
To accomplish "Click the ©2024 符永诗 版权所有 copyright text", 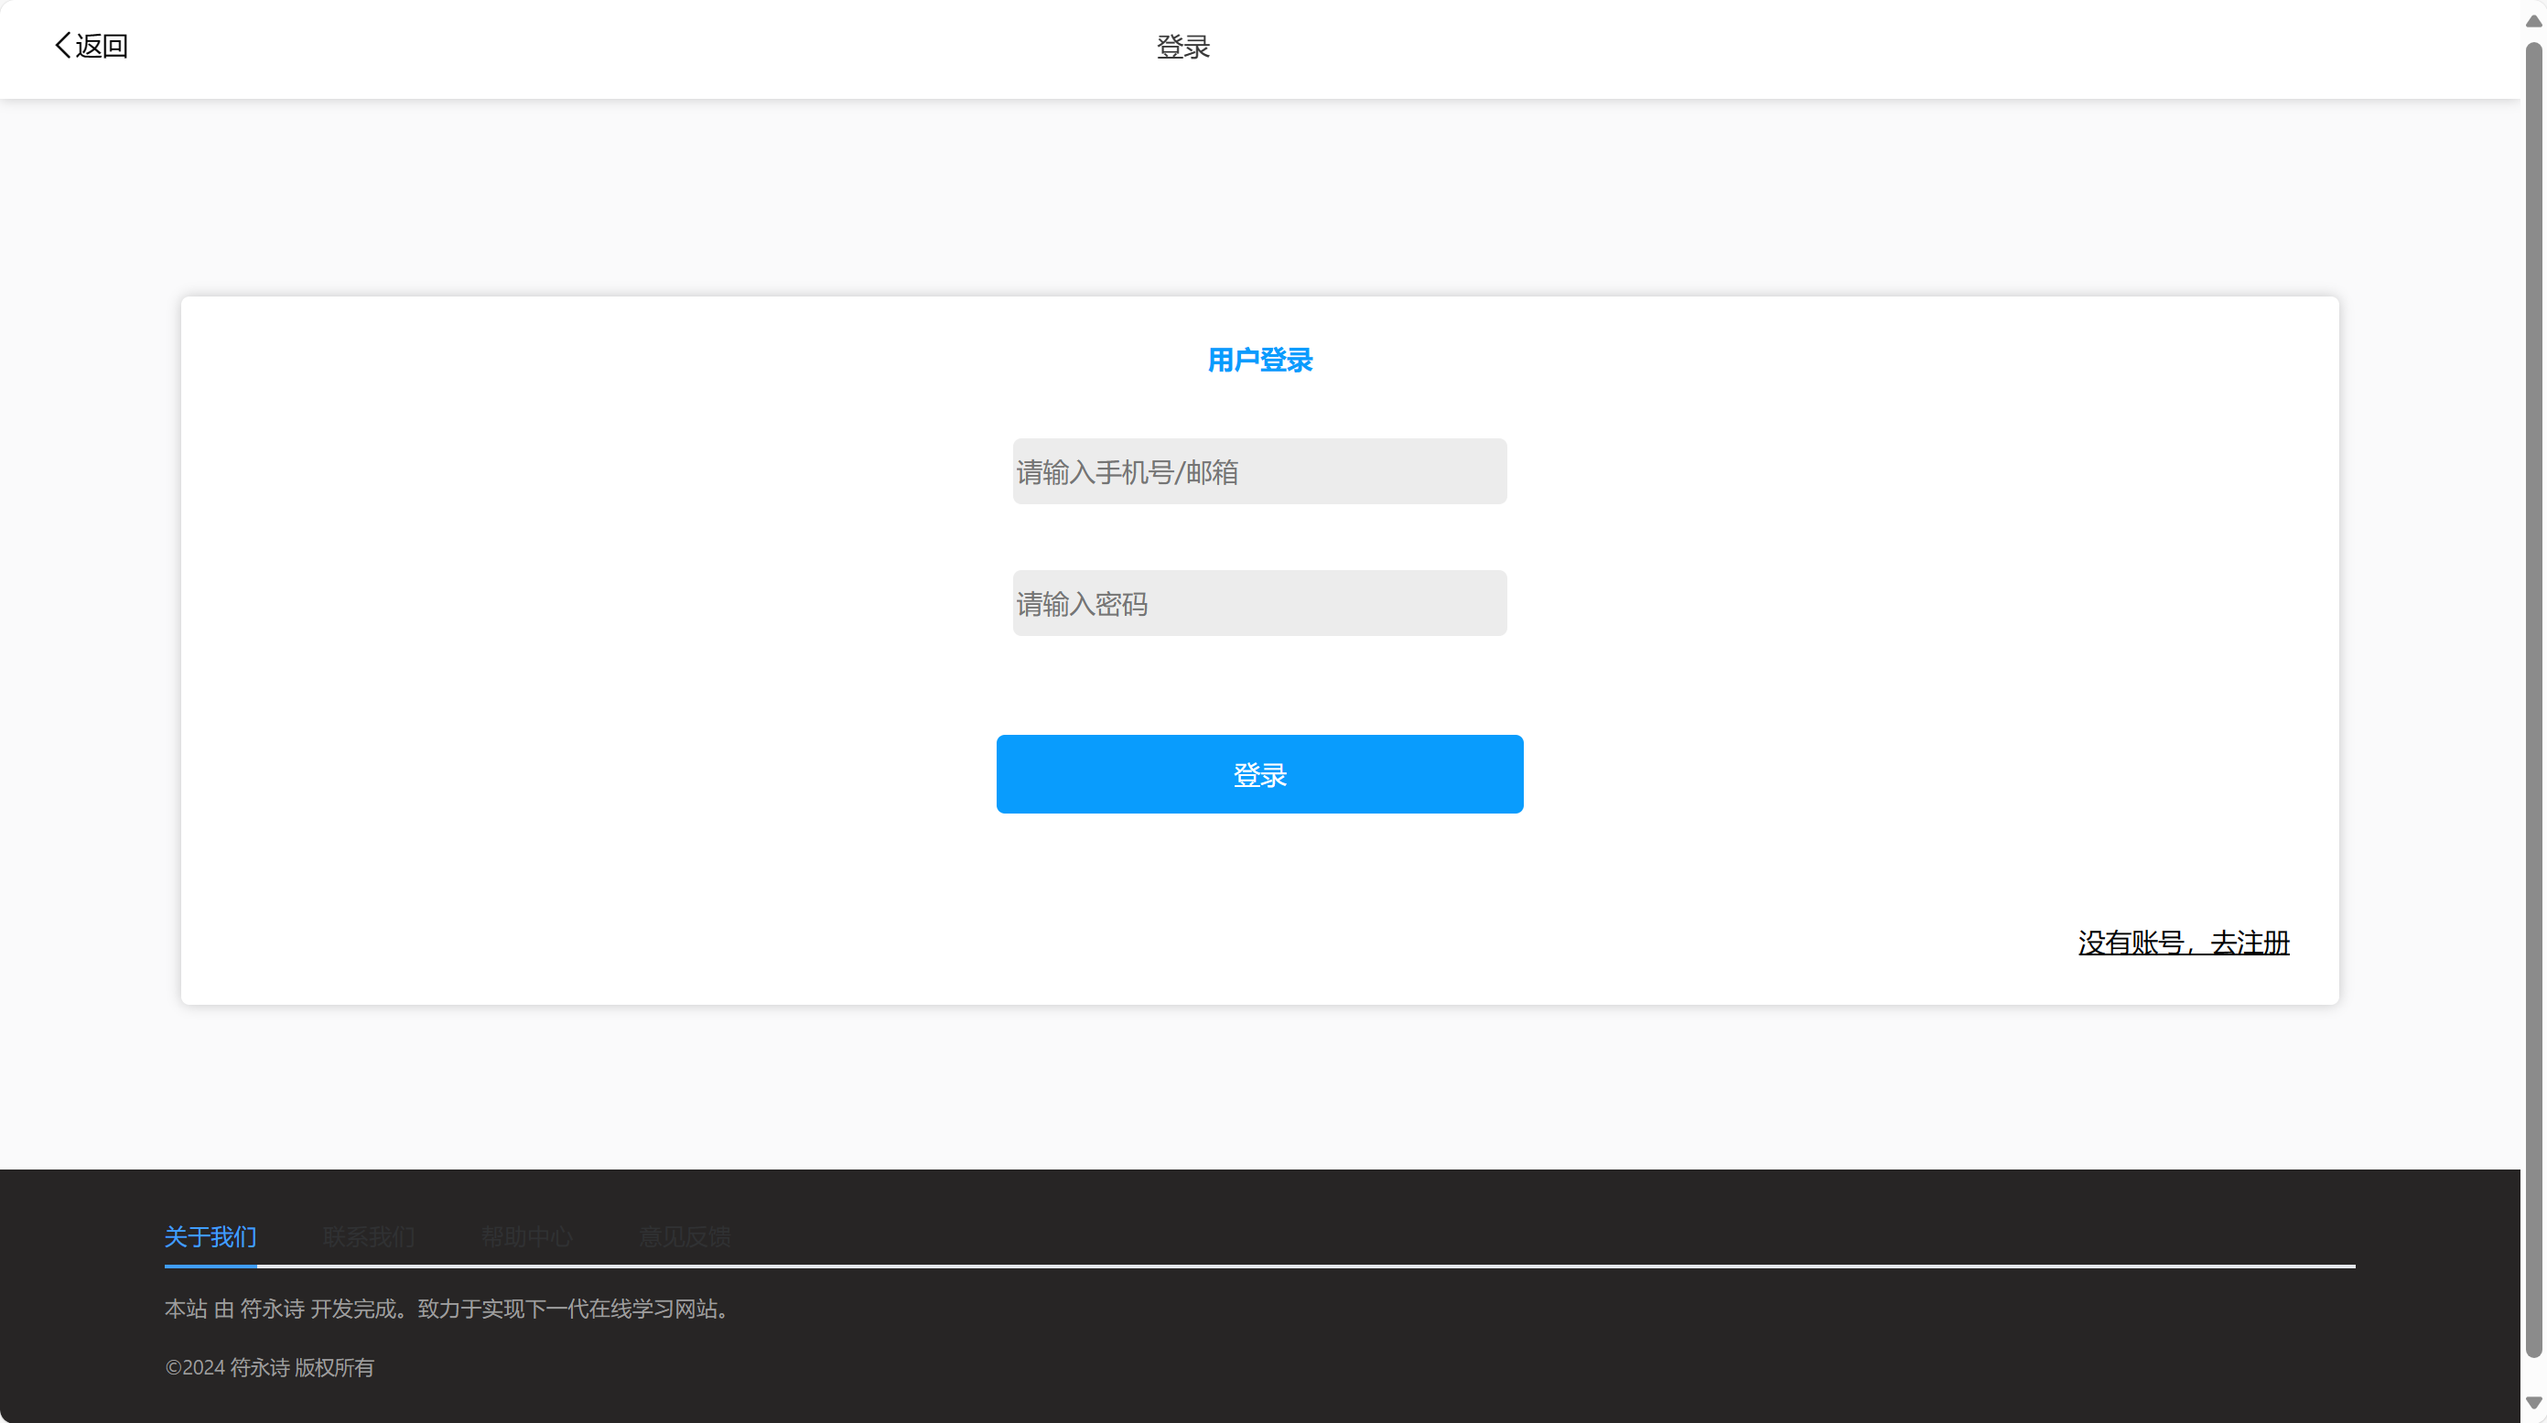I will pyautogui.click(x=269, y=1366).
